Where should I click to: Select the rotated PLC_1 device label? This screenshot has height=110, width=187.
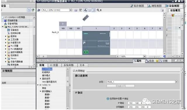tap(86, 18)
